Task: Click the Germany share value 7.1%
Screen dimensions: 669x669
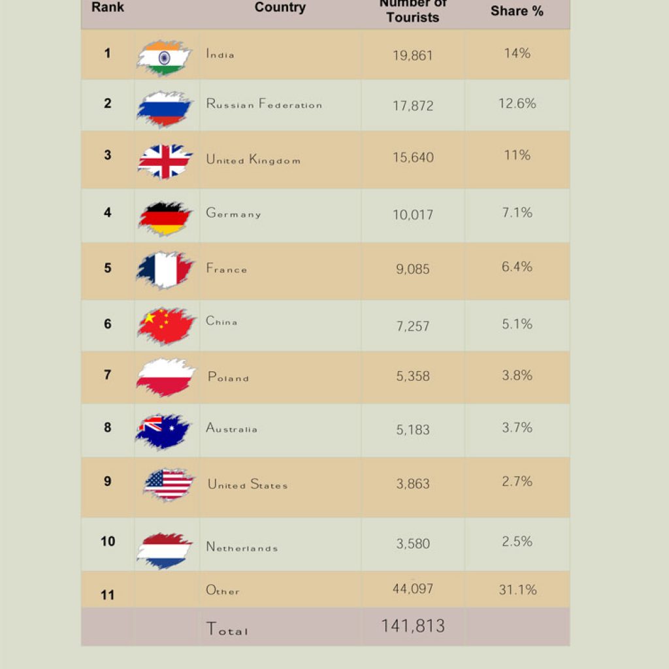Action: coord(517,212)
